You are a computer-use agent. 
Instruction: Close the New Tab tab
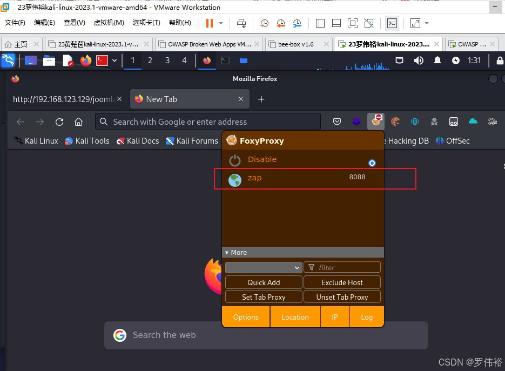click(x=240, y=99)
